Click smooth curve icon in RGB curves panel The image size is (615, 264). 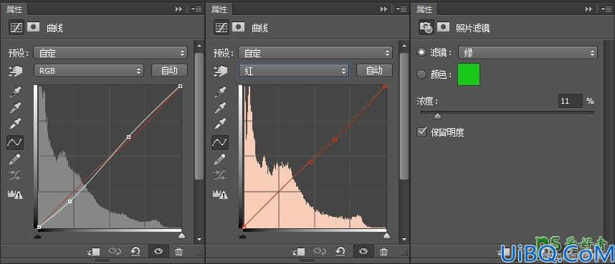[15, 175]
